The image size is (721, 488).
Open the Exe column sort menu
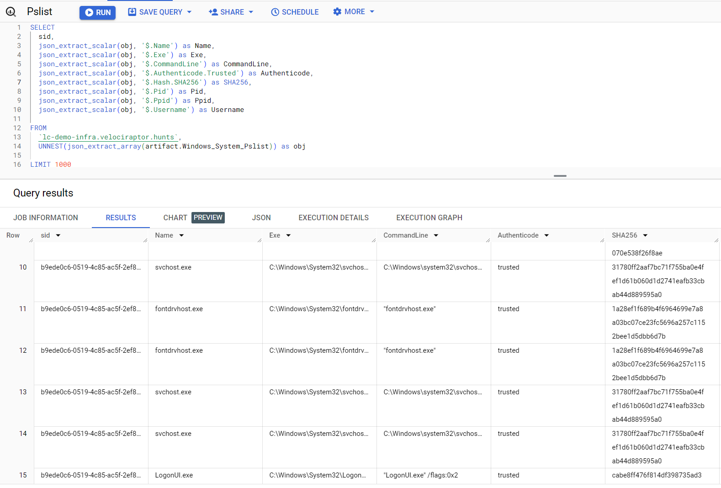tap(288, 235)
